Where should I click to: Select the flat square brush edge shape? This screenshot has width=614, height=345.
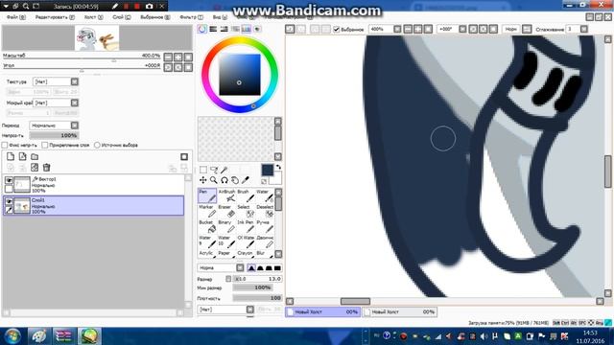point(277,268)
